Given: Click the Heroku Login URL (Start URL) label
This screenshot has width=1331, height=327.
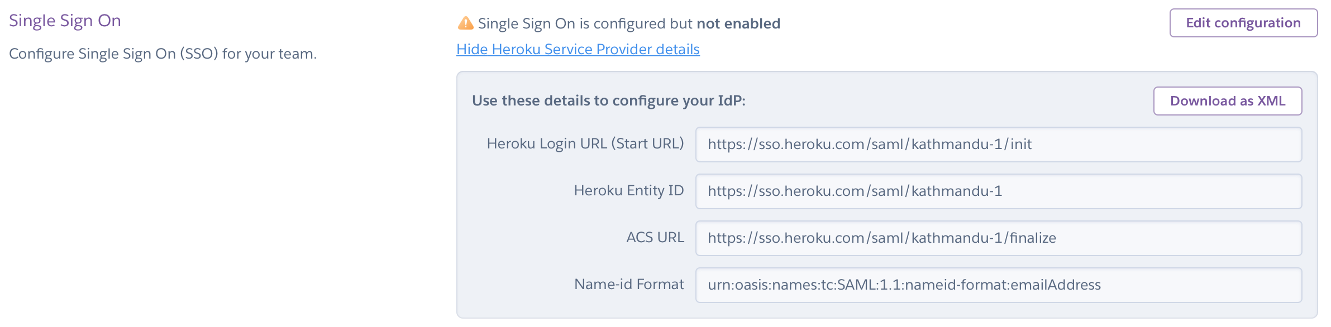Looking at the screenshot, I should [x=585, y=144].
